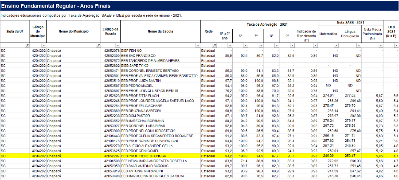Select the 'Nota Média Padronizada (N)' header
Viewport: 399px width, 180px height.
pyautogui.click(x=372, y=34)
